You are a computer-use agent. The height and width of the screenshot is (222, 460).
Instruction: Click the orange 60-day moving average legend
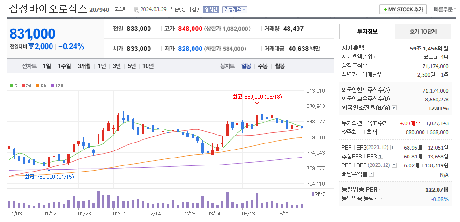pos(41,86)
